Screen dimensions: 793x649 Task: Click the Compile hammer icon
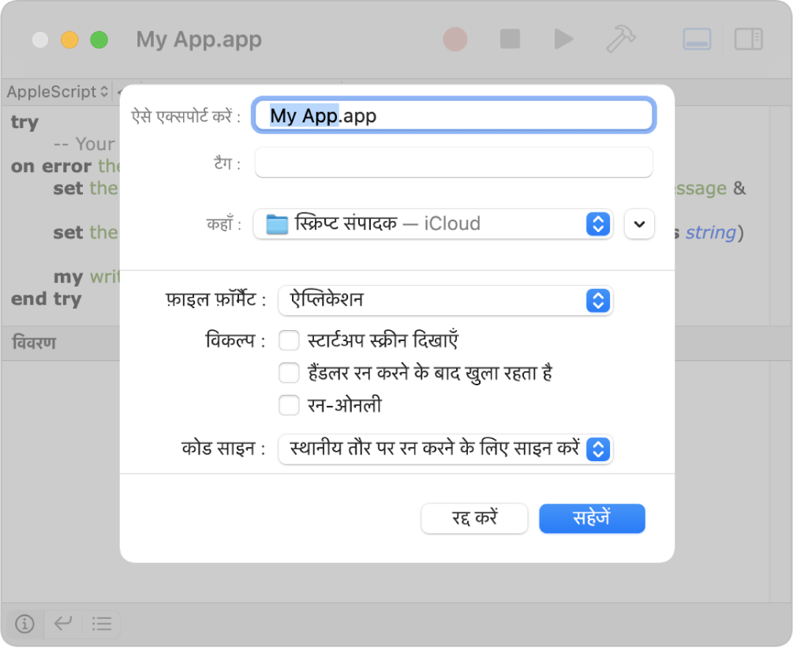[x=620, y=39]
